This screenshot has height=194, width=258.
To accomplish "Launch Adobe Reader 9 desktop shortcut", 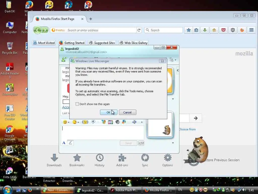I will point(10,71).
